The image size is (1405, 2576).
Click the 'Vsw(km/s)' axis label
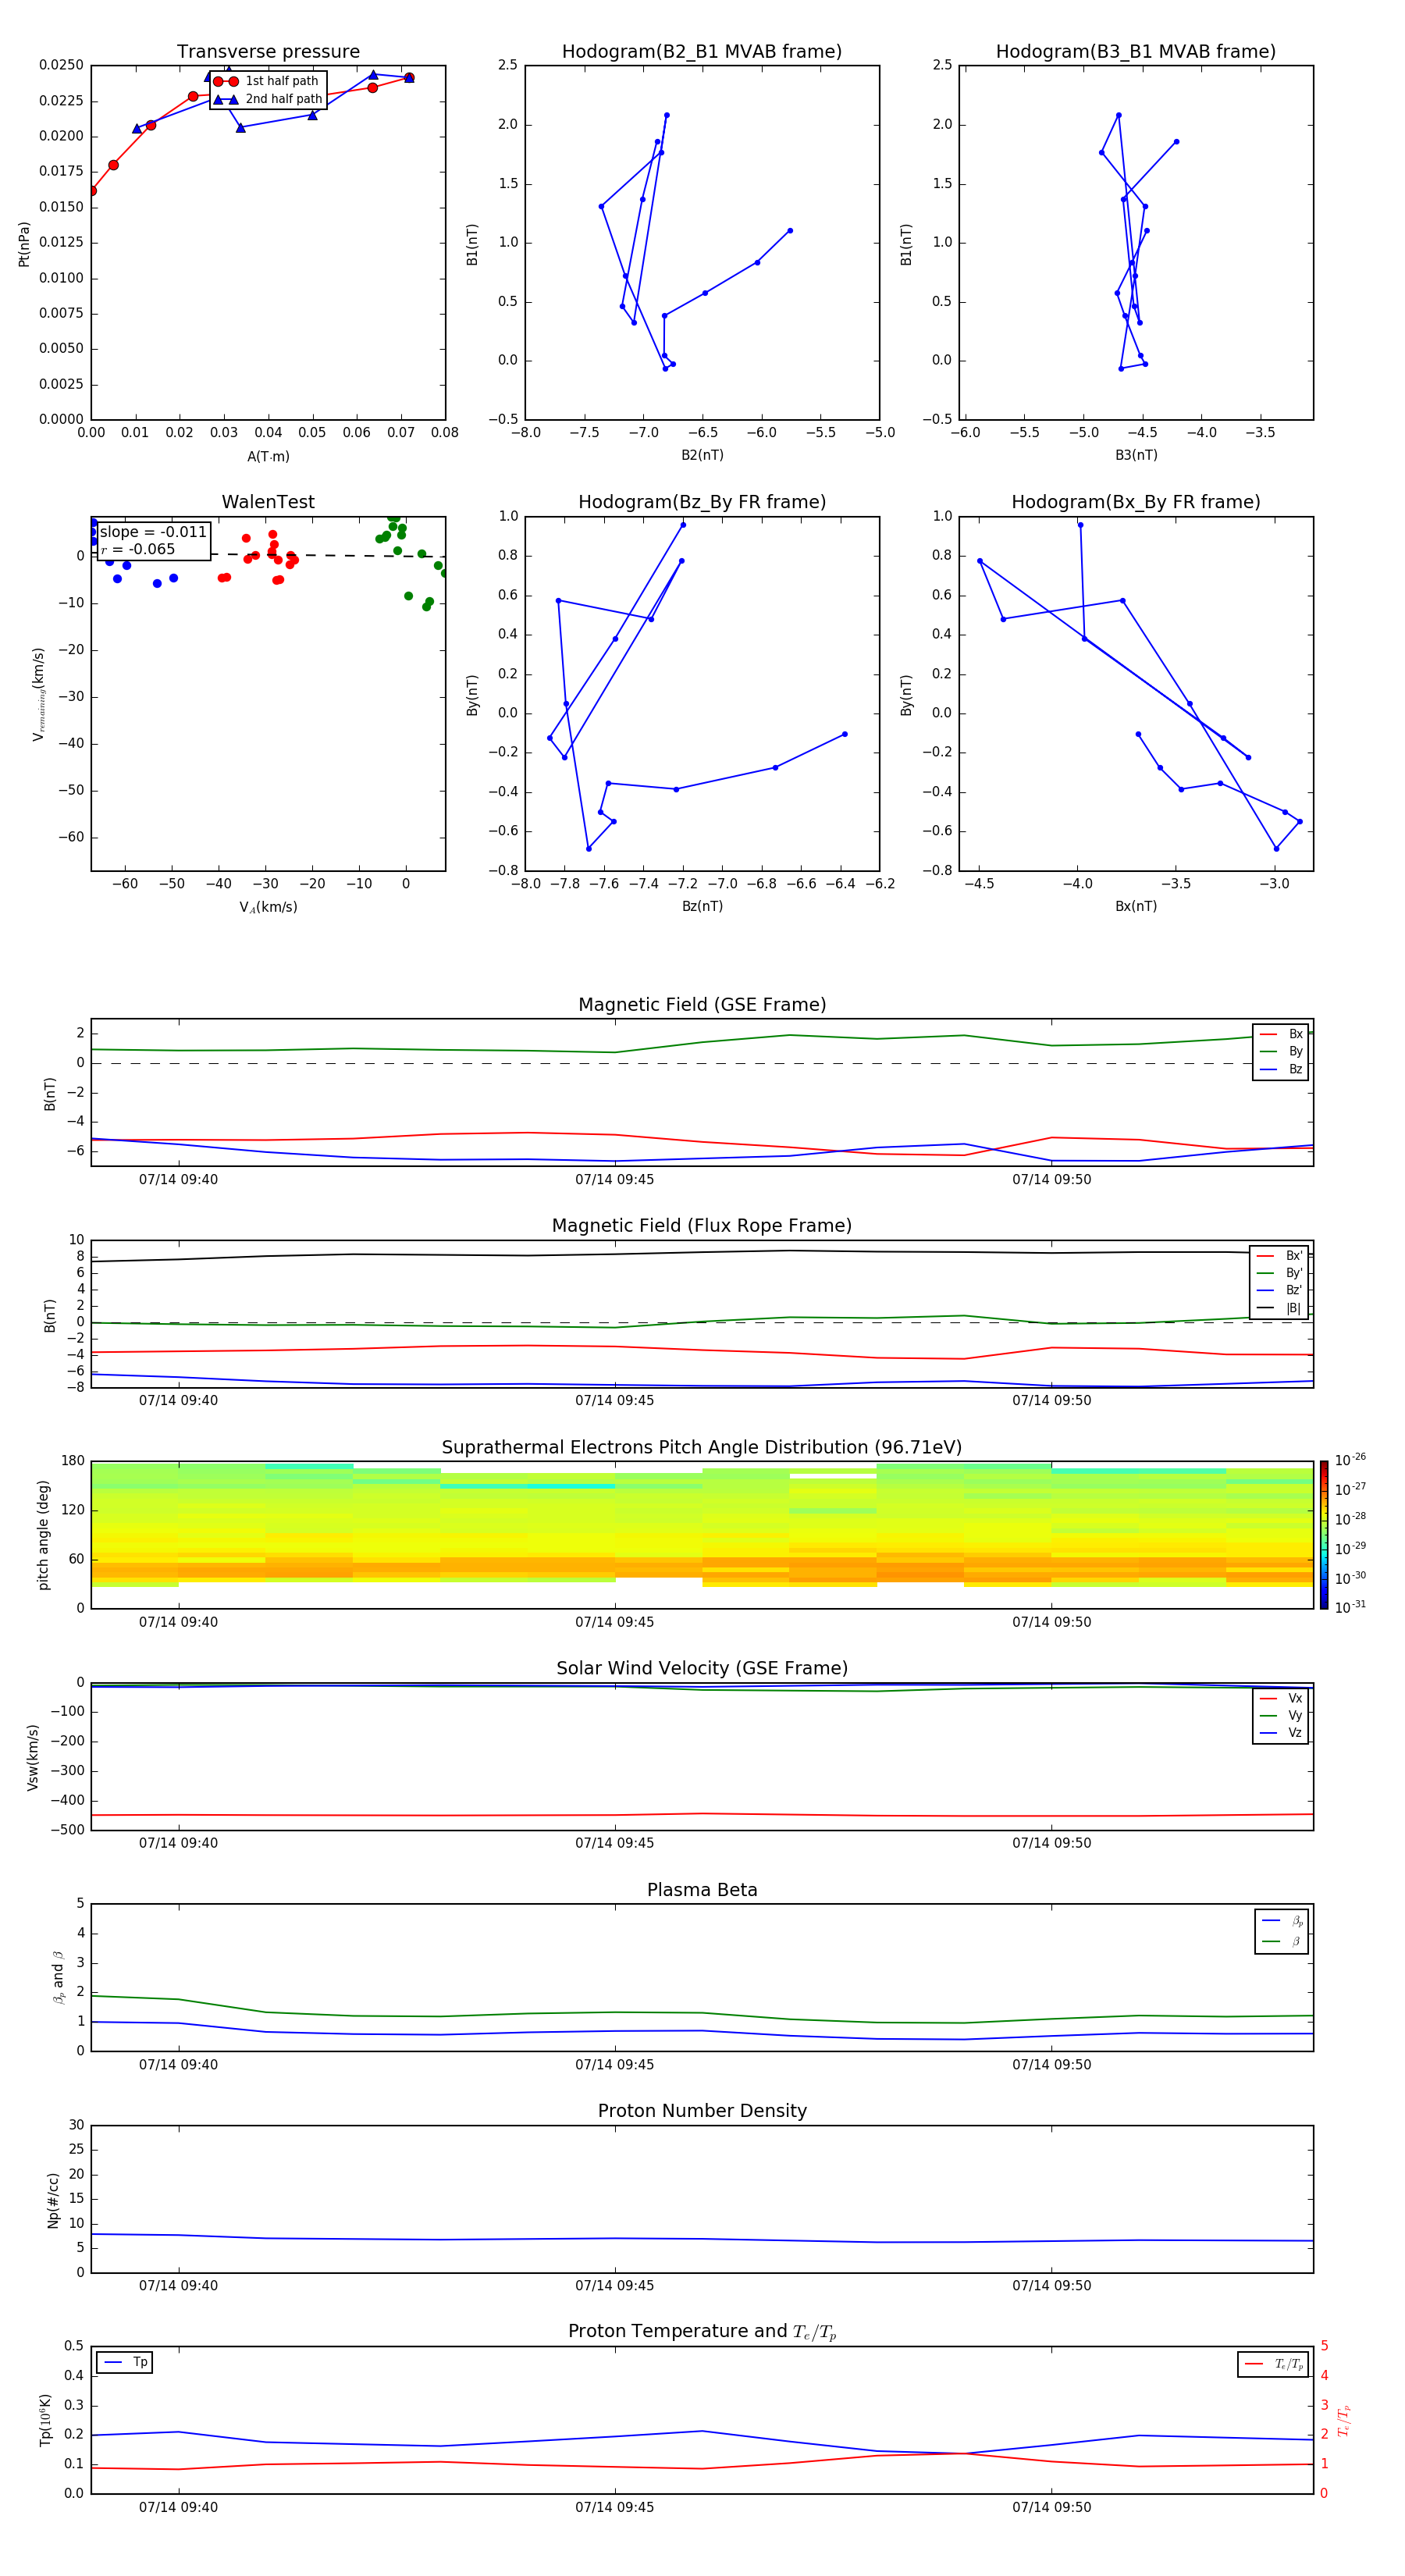tap(33, 1757)
